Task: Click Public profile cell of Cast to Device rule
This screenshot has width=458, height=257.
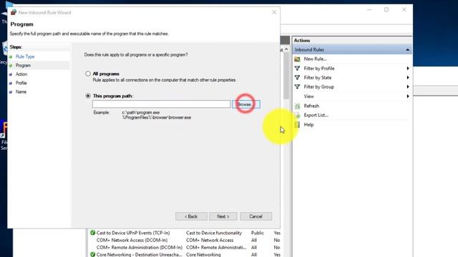Action: tap(258, 233)
